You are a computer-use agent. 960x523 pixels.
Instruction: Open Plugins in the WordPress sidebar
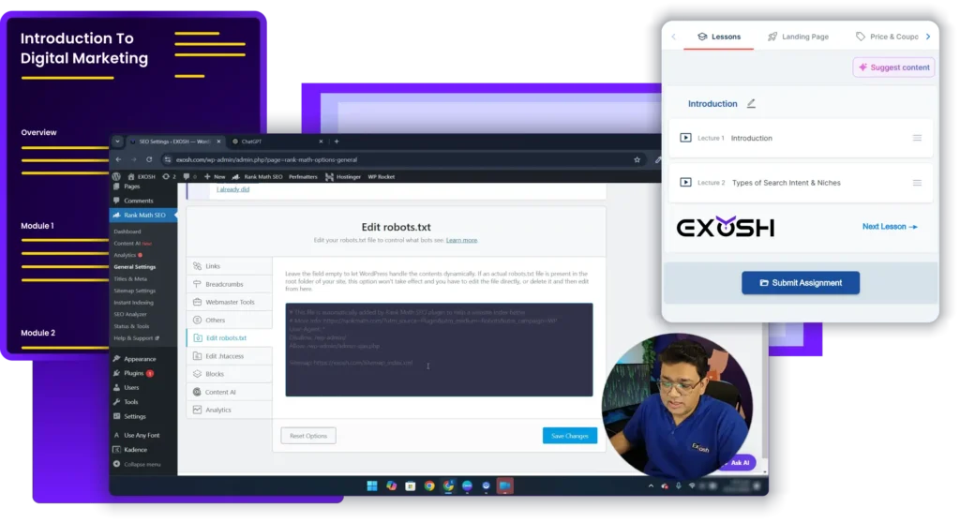tap(134, 373)
